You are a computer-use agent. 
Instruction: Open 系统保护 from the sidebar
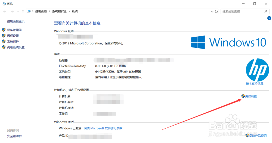[x=13, y=42]
